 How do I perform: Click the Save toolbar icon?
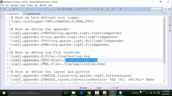tap(8, 9)
